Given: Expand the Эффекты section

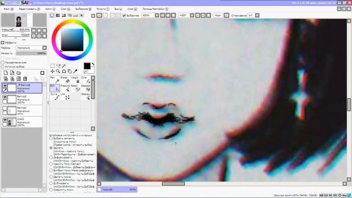Looking at the screenshot, I should (2, 42).
